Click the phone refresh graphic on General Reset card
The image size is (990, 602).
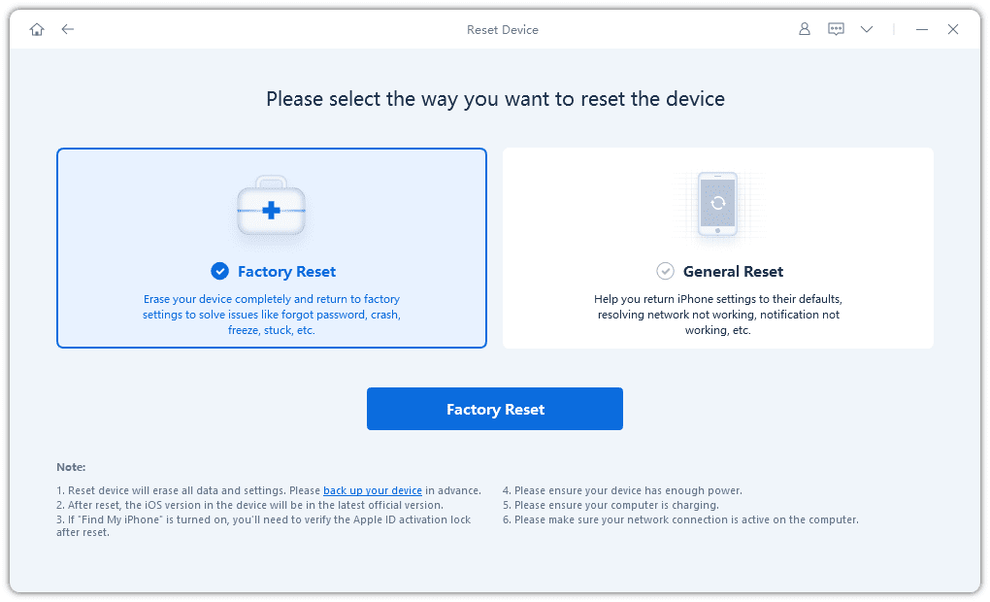click(x=718, y=205)
